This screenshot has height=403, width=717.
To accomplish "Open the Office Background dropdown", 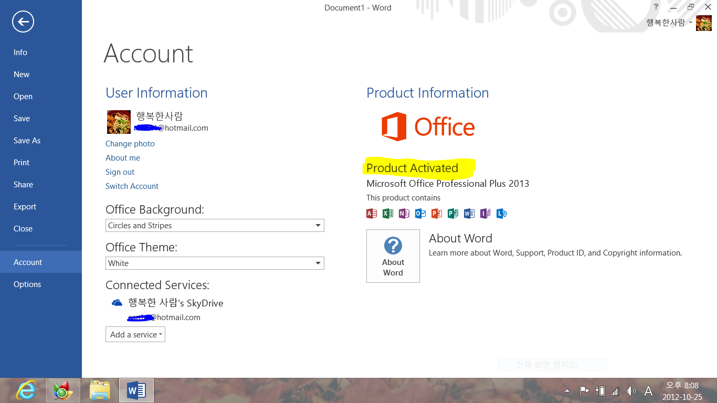I will 215,226.
